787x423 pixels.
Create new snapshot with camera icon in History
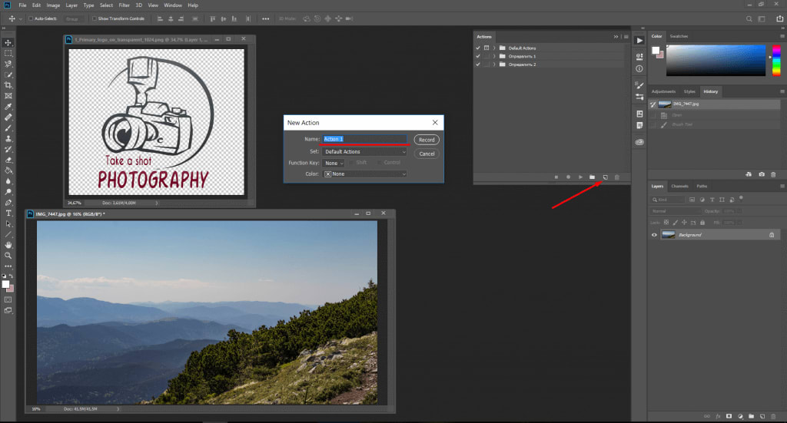pos(762,174)
